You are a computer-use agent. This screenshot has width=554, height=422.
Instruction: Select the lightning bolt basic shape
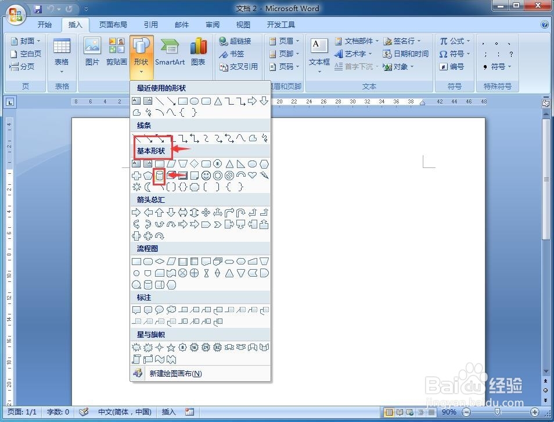pyautogui.click(x=264, y=175)
